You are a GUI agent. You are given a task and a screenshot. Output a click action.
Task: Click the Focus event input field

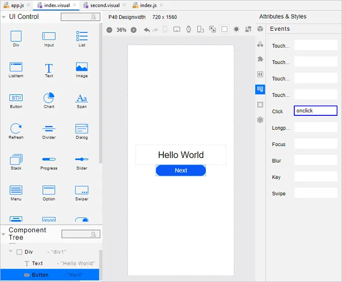(x=316, y=144)
